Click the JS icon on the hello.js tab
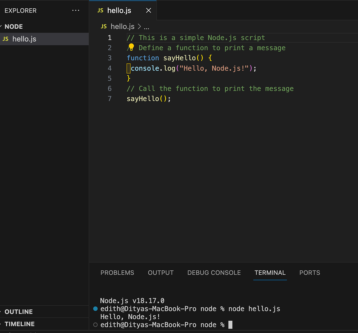The image size is (358, 333). coord(100,10)
